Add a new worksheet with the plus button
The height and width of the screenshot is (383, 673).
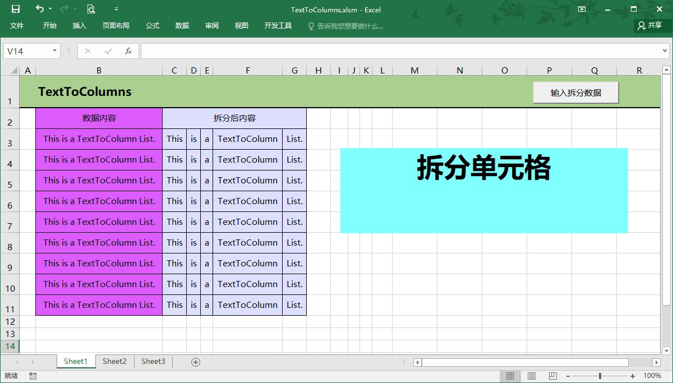[x=195, y=362]
